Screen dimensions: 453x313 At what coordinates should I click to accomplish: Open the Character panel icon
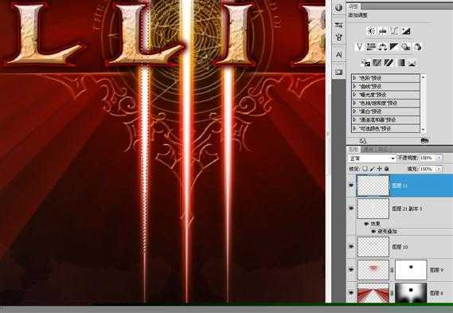339,55
